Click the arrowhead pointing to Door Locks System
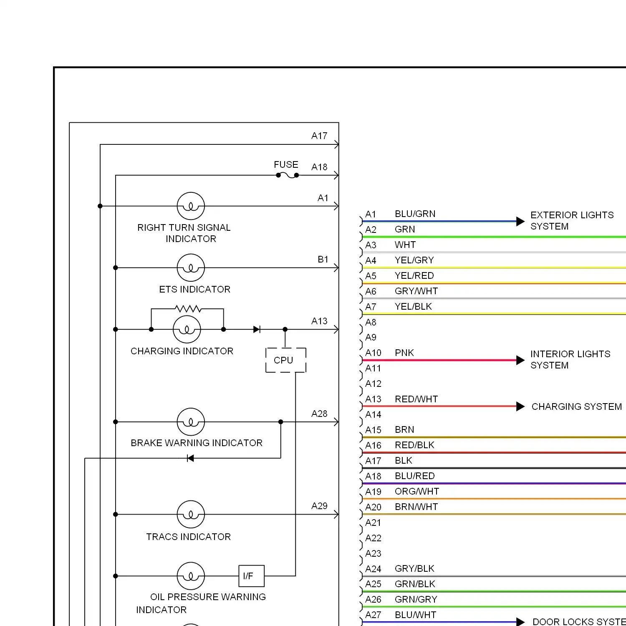Image resolution: width=626 pixels, height=626 pixels. click(x=520, y=622)
